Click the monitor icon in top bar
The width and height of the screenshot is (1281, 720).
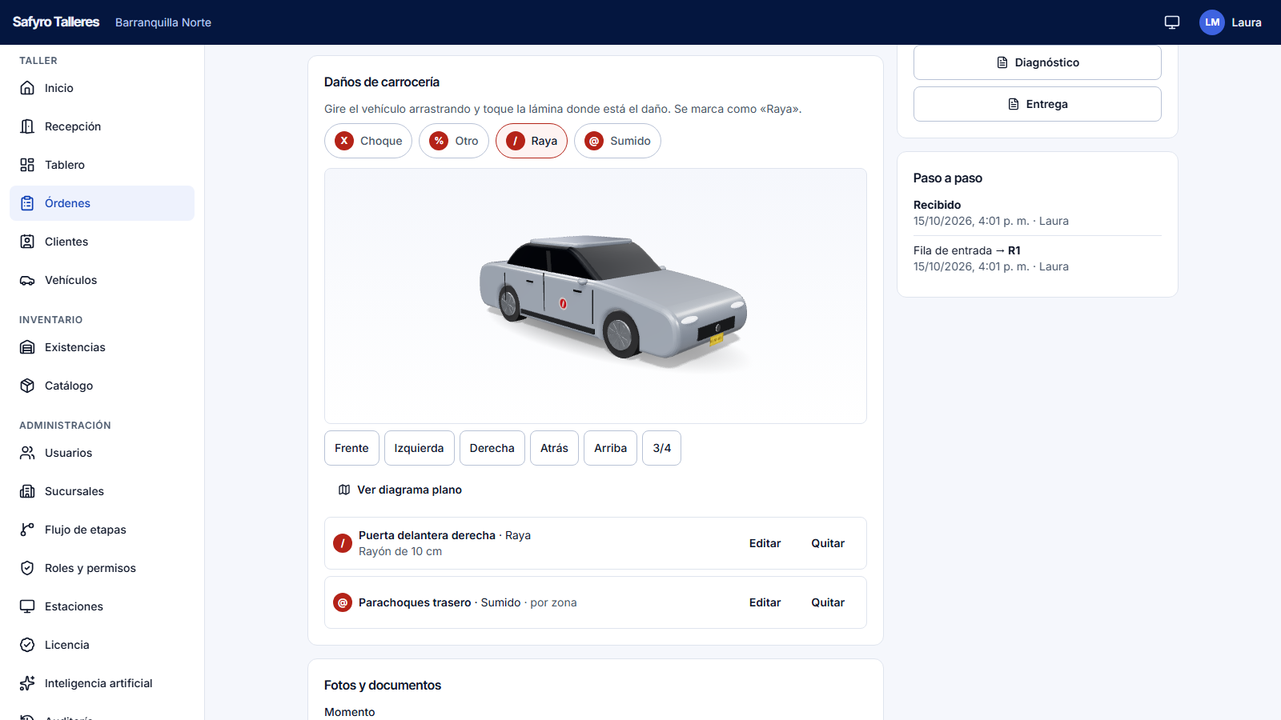tap(1172, 22)
